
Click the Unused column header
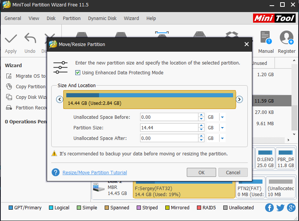[x=263, y=63]
